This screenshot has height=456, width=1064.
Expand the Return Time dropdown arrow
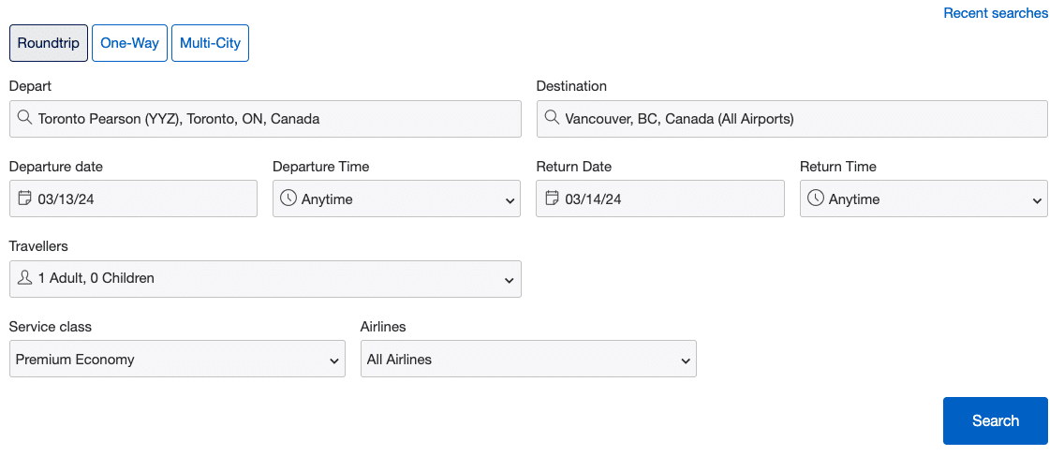tap(1038, 200)
